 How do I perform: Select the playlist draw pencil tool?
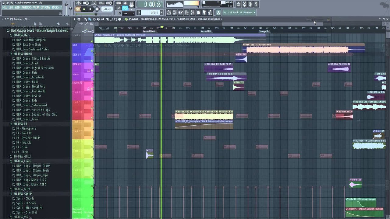[86, 19]
